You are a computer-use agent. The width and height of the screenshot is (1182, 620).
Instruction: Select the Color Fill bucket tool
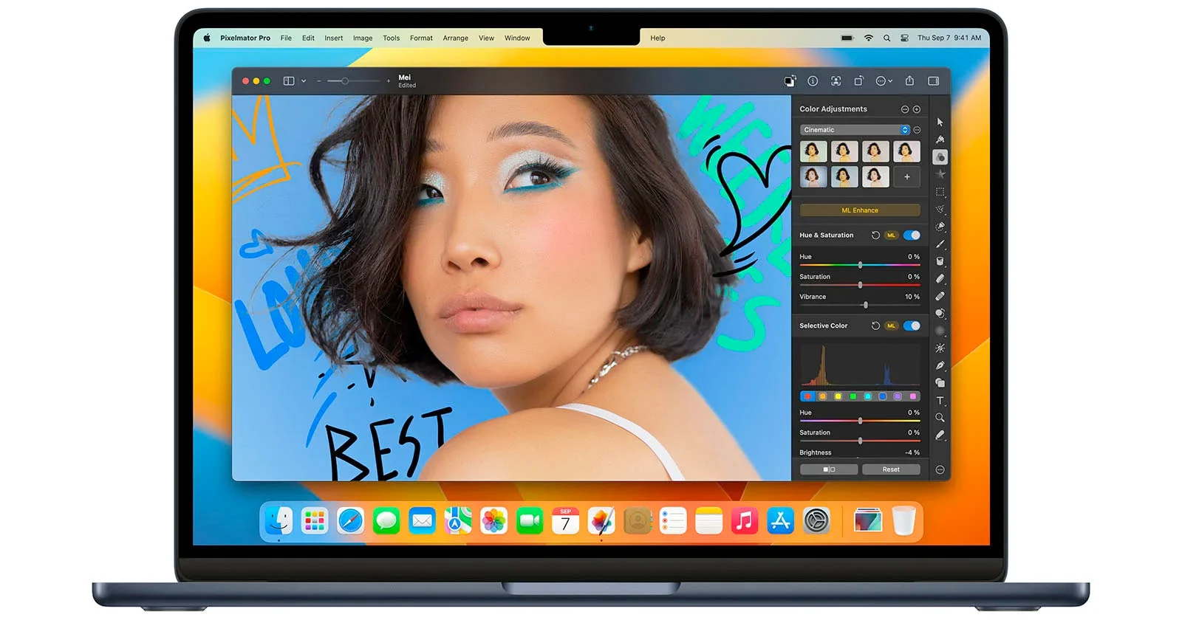pos(940,261)
